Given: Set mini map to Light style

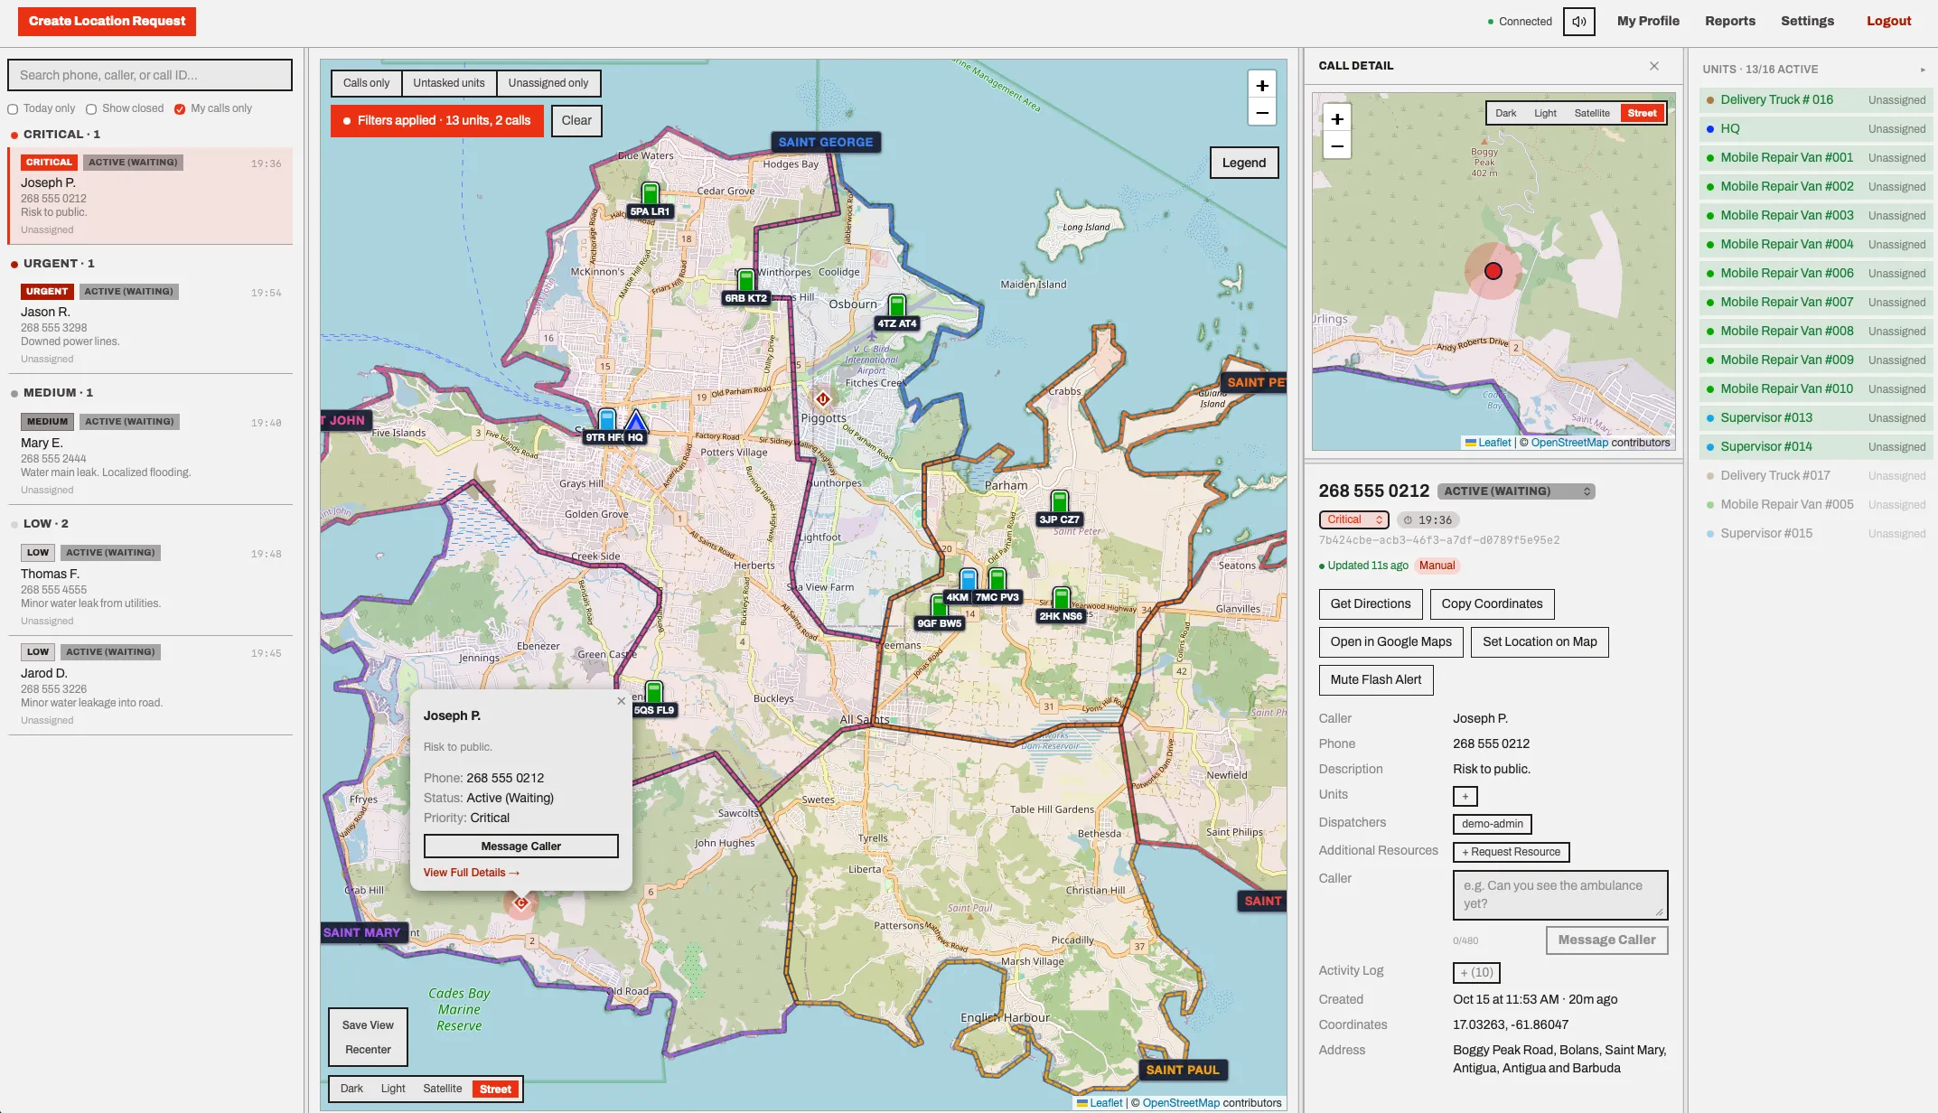Looking at the screenshot, I should pyautogui.click(x=1545, y=114).
